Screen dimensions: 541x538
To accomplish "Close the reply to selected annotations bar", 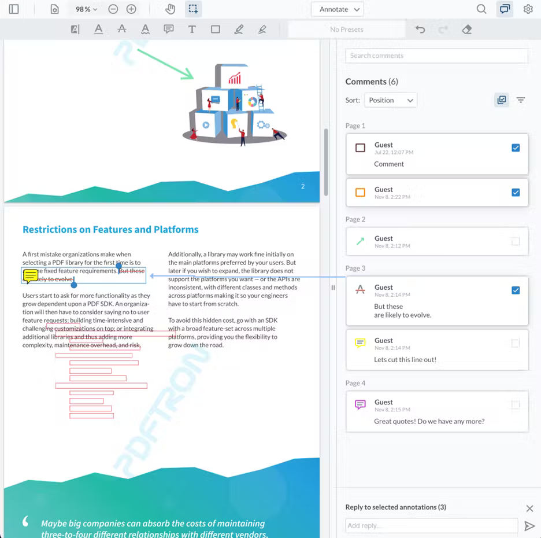I will (x=529, y=508).
